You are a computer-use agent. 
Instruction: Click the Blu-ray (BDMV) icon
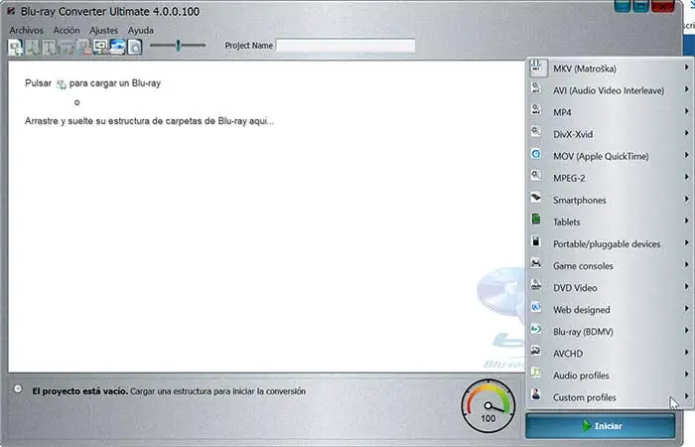(536, 329)
